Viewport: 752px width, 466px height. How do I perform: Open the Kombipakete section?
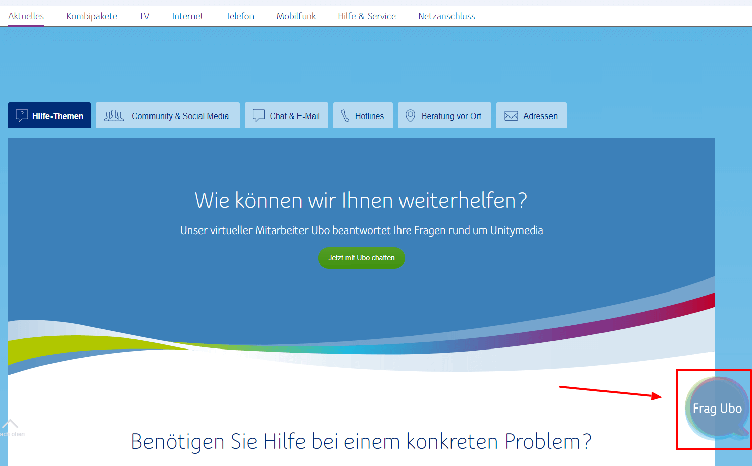[x=91, y=16]
